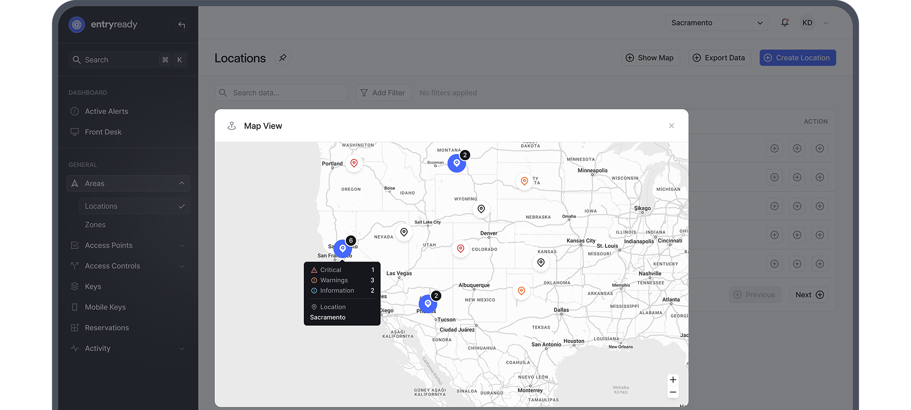Collapse the sidebar with back arrow toggle
This screenshot has height=410, width=911.
click(x=181, y=25)
